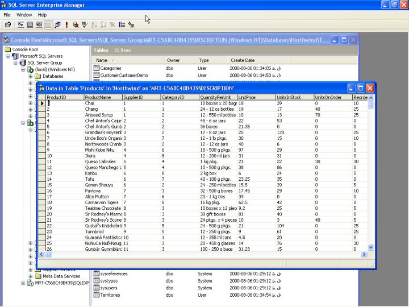Expand the MRT-C568C48B439\SQLEXP server node
Image resolution: width=409 pixels, height=307 pixels.
point(23,283)
